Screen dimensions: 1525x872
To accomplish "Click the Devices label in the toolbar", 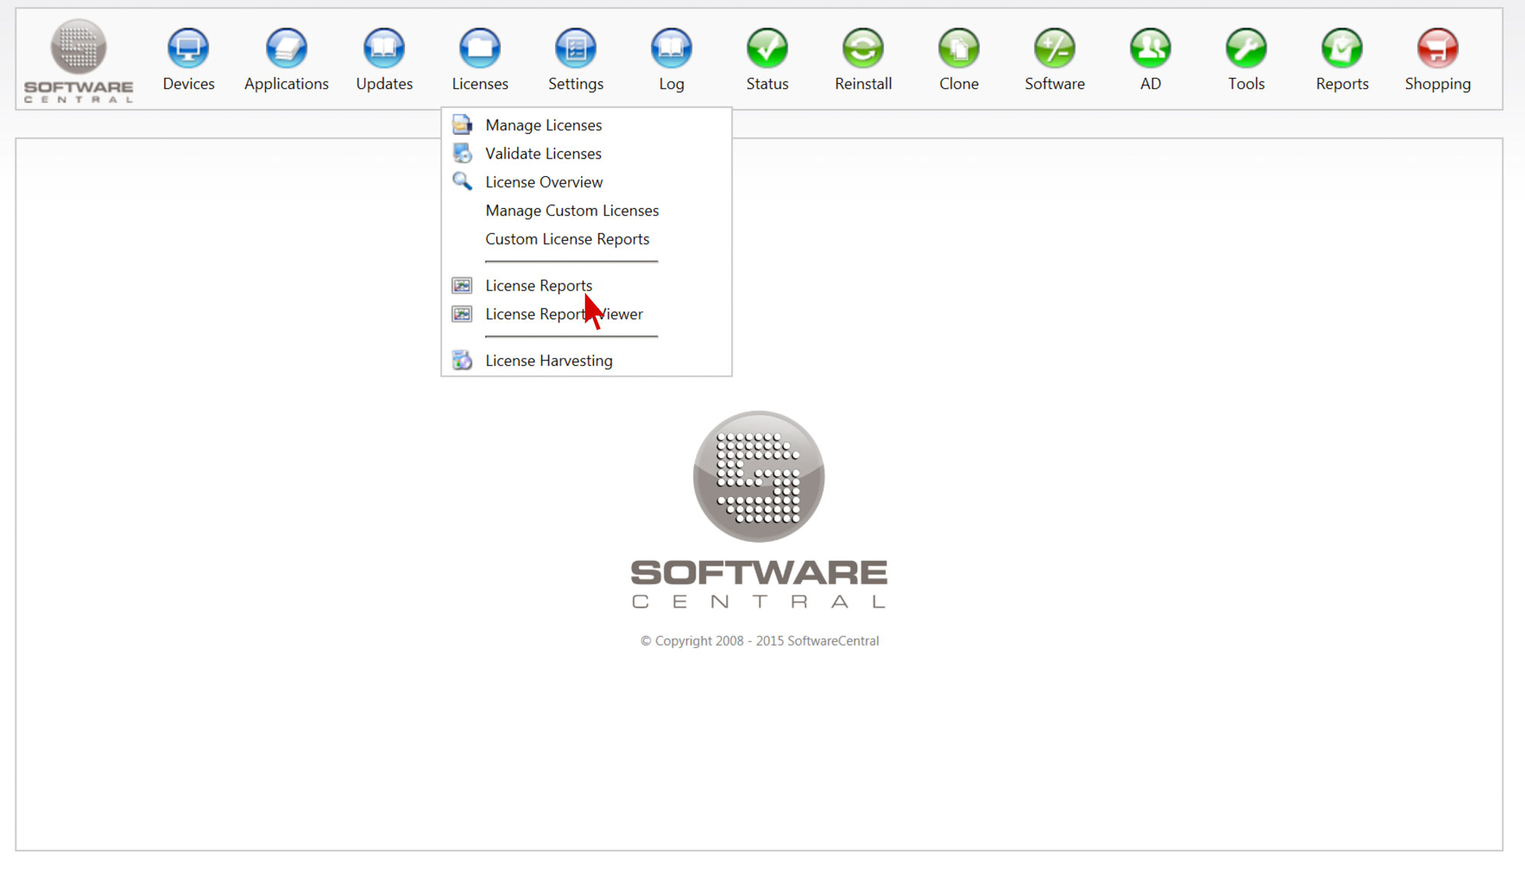I will pos(188,84).
